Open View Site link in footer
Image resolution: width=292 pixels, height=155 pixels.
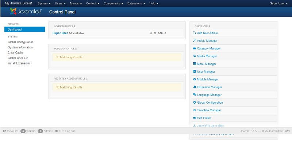tap(12, 131)
